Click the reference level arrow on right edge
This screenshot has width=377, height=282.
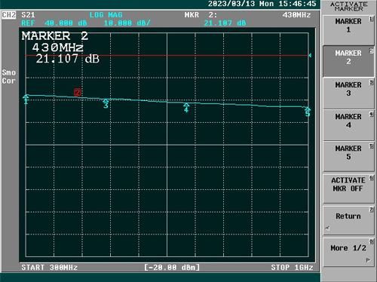tap(310, 55)
